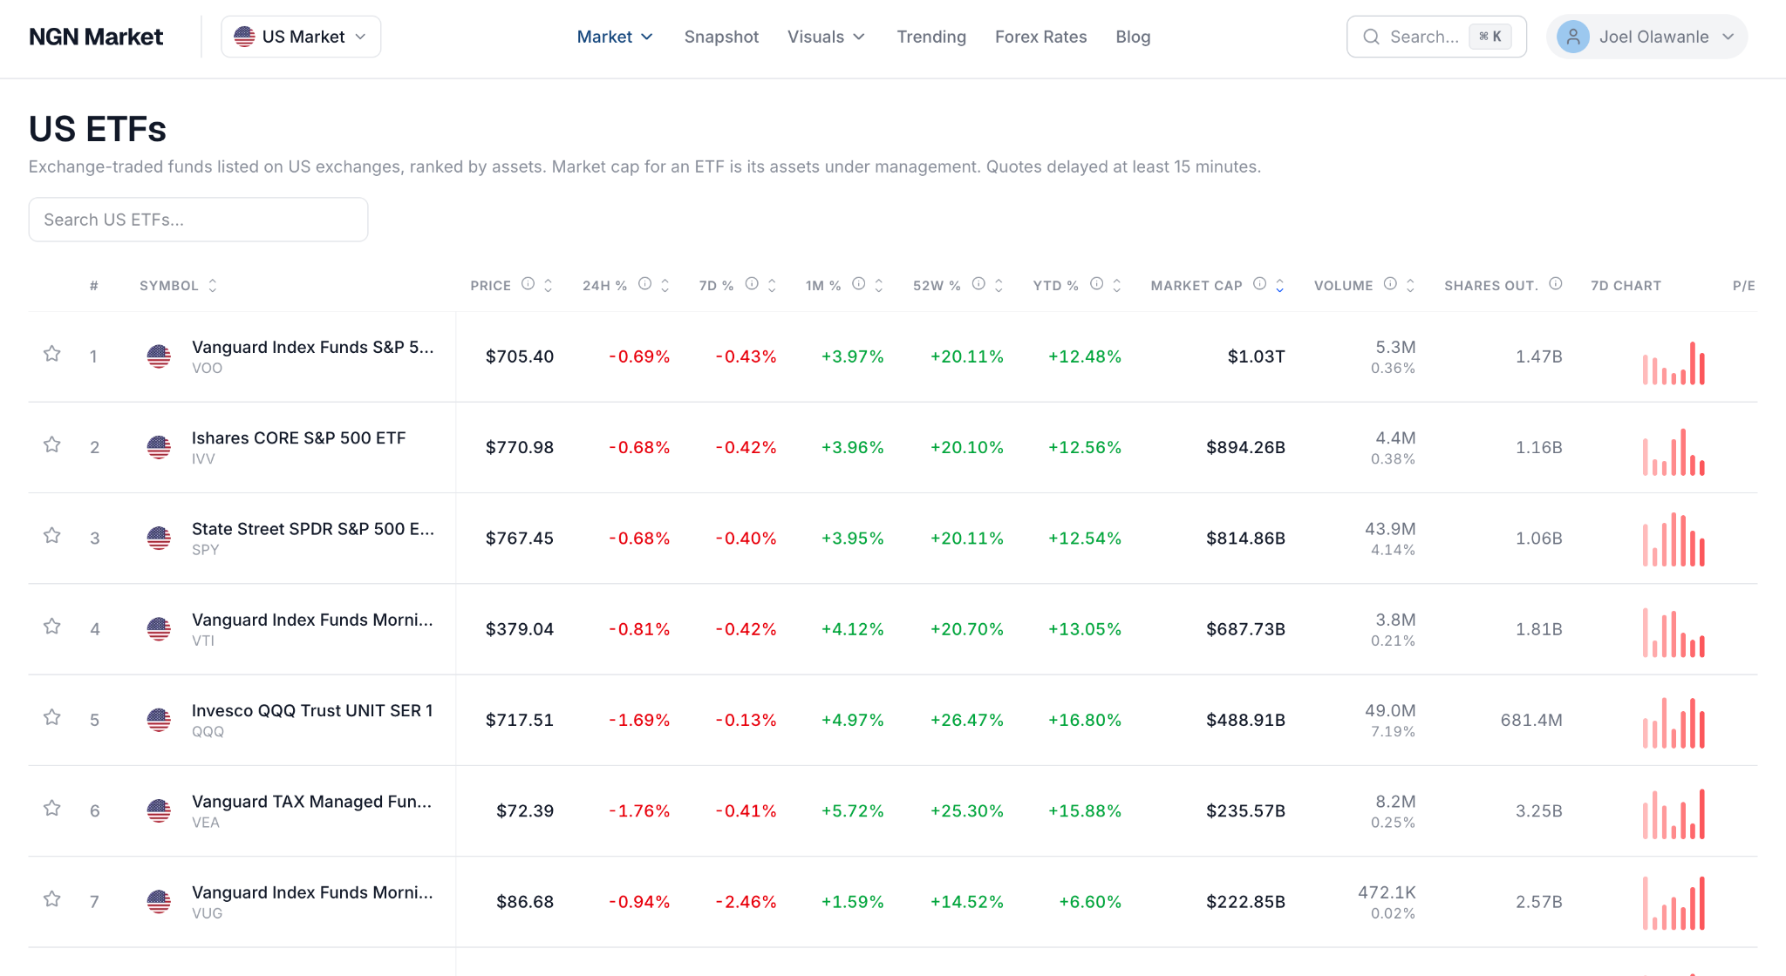Go to Snapshot page
Image resolution: width=1786 pixels, height=976 pixels.
(721, 37)
